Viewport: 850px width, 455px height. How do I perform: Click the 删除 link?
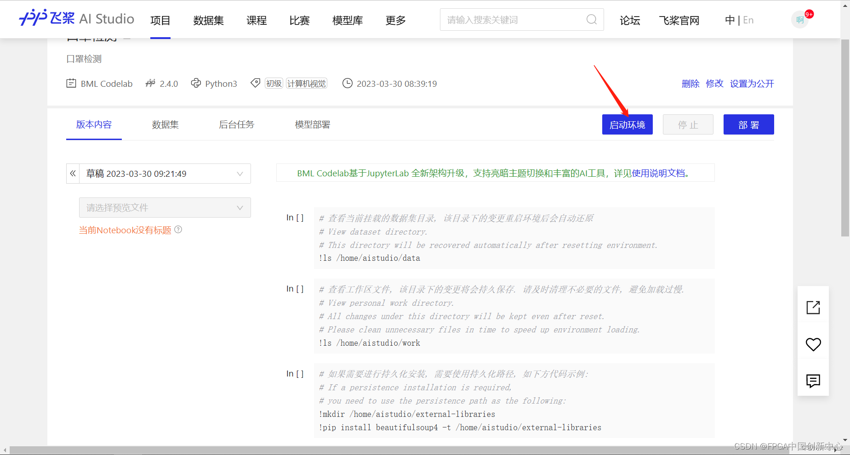pos(690,84)
